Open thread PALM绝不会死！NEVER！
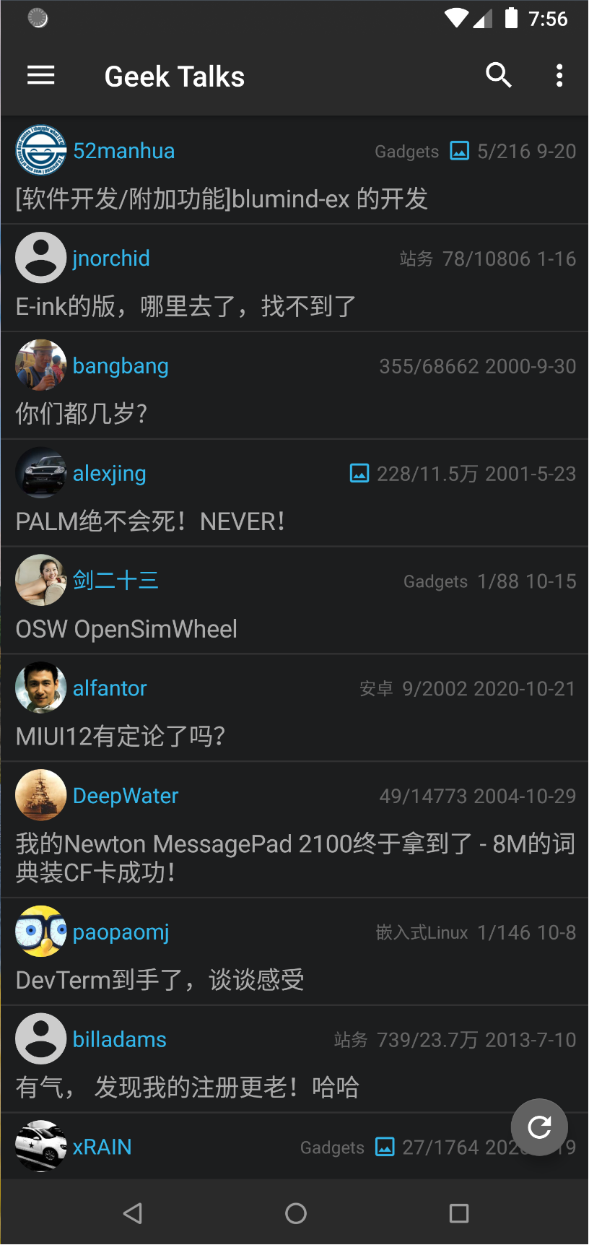589x1245 pixels. pos(150,521)
